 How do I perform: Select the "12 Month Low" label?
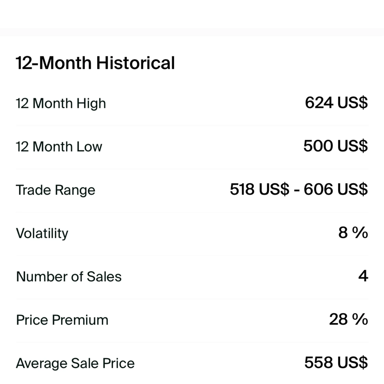coord(59,146)
